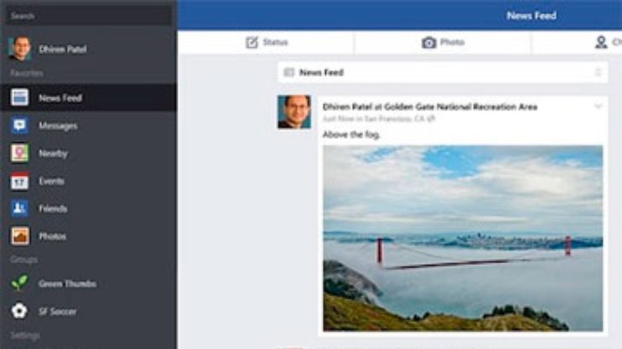Open the Green Thumbs group

point(67,284)
